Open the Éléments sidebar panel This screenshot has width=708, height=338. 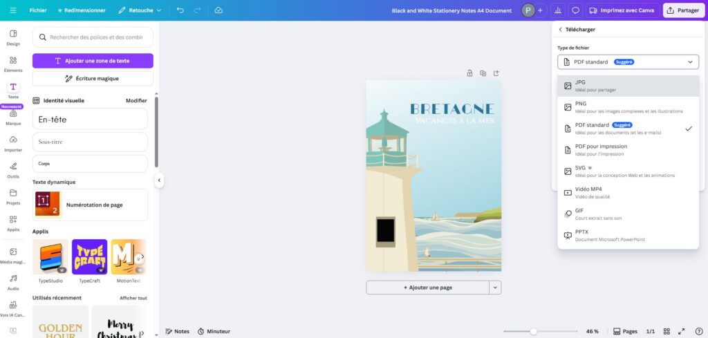tap(13, 64)
